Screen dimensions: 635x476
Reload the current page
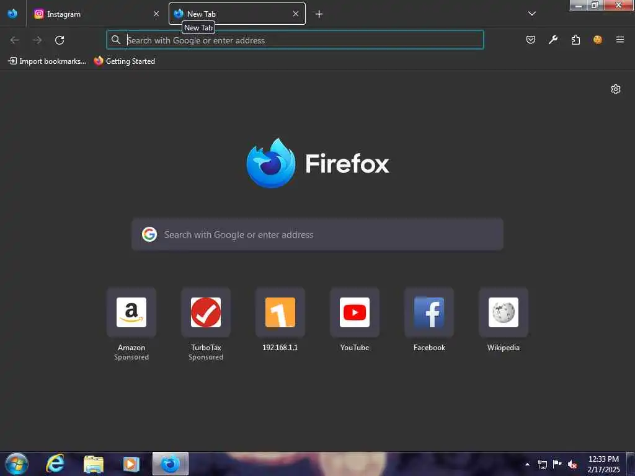tap(60, 40)
